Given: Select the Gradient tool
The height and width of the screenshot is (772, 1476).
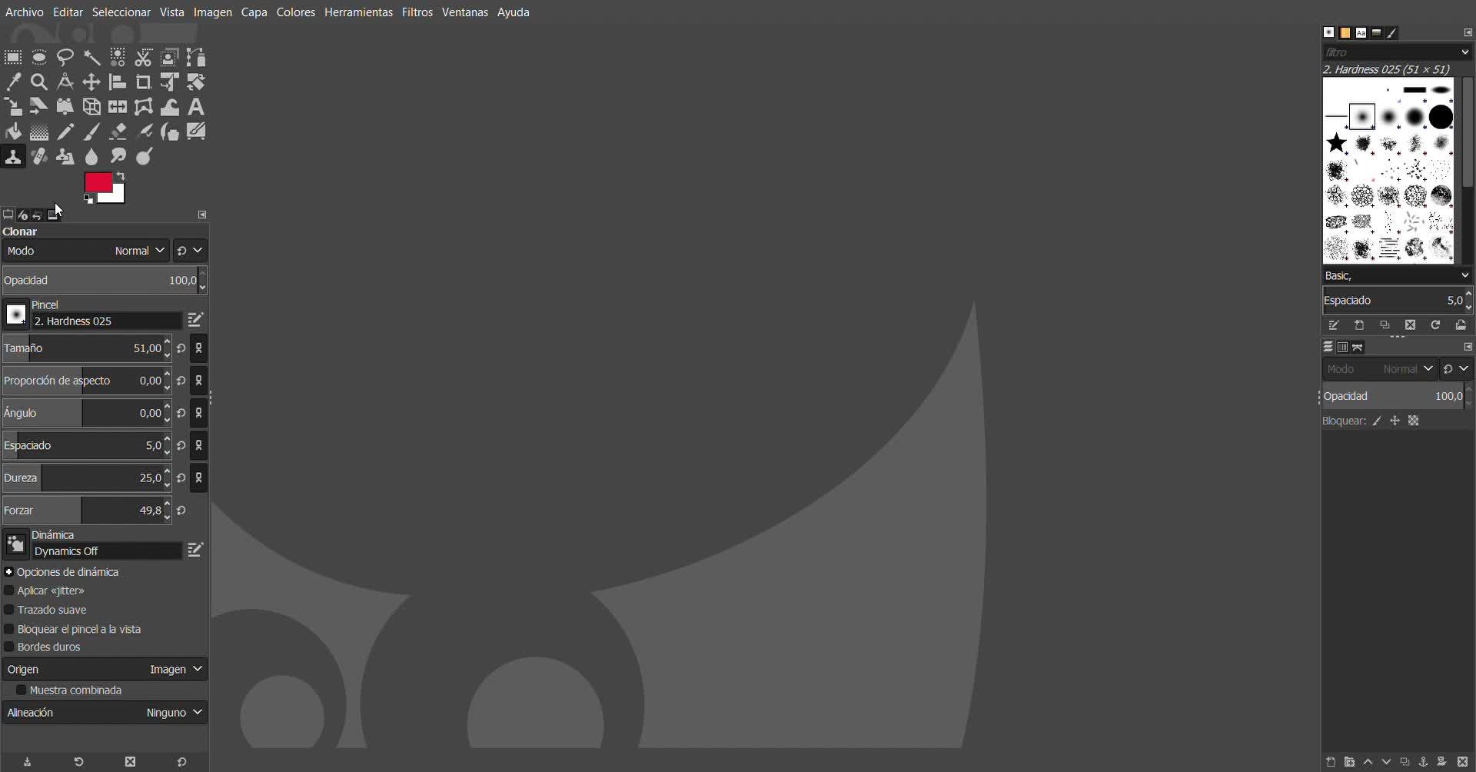Looking at the screenshot, I should coord(39,131).
